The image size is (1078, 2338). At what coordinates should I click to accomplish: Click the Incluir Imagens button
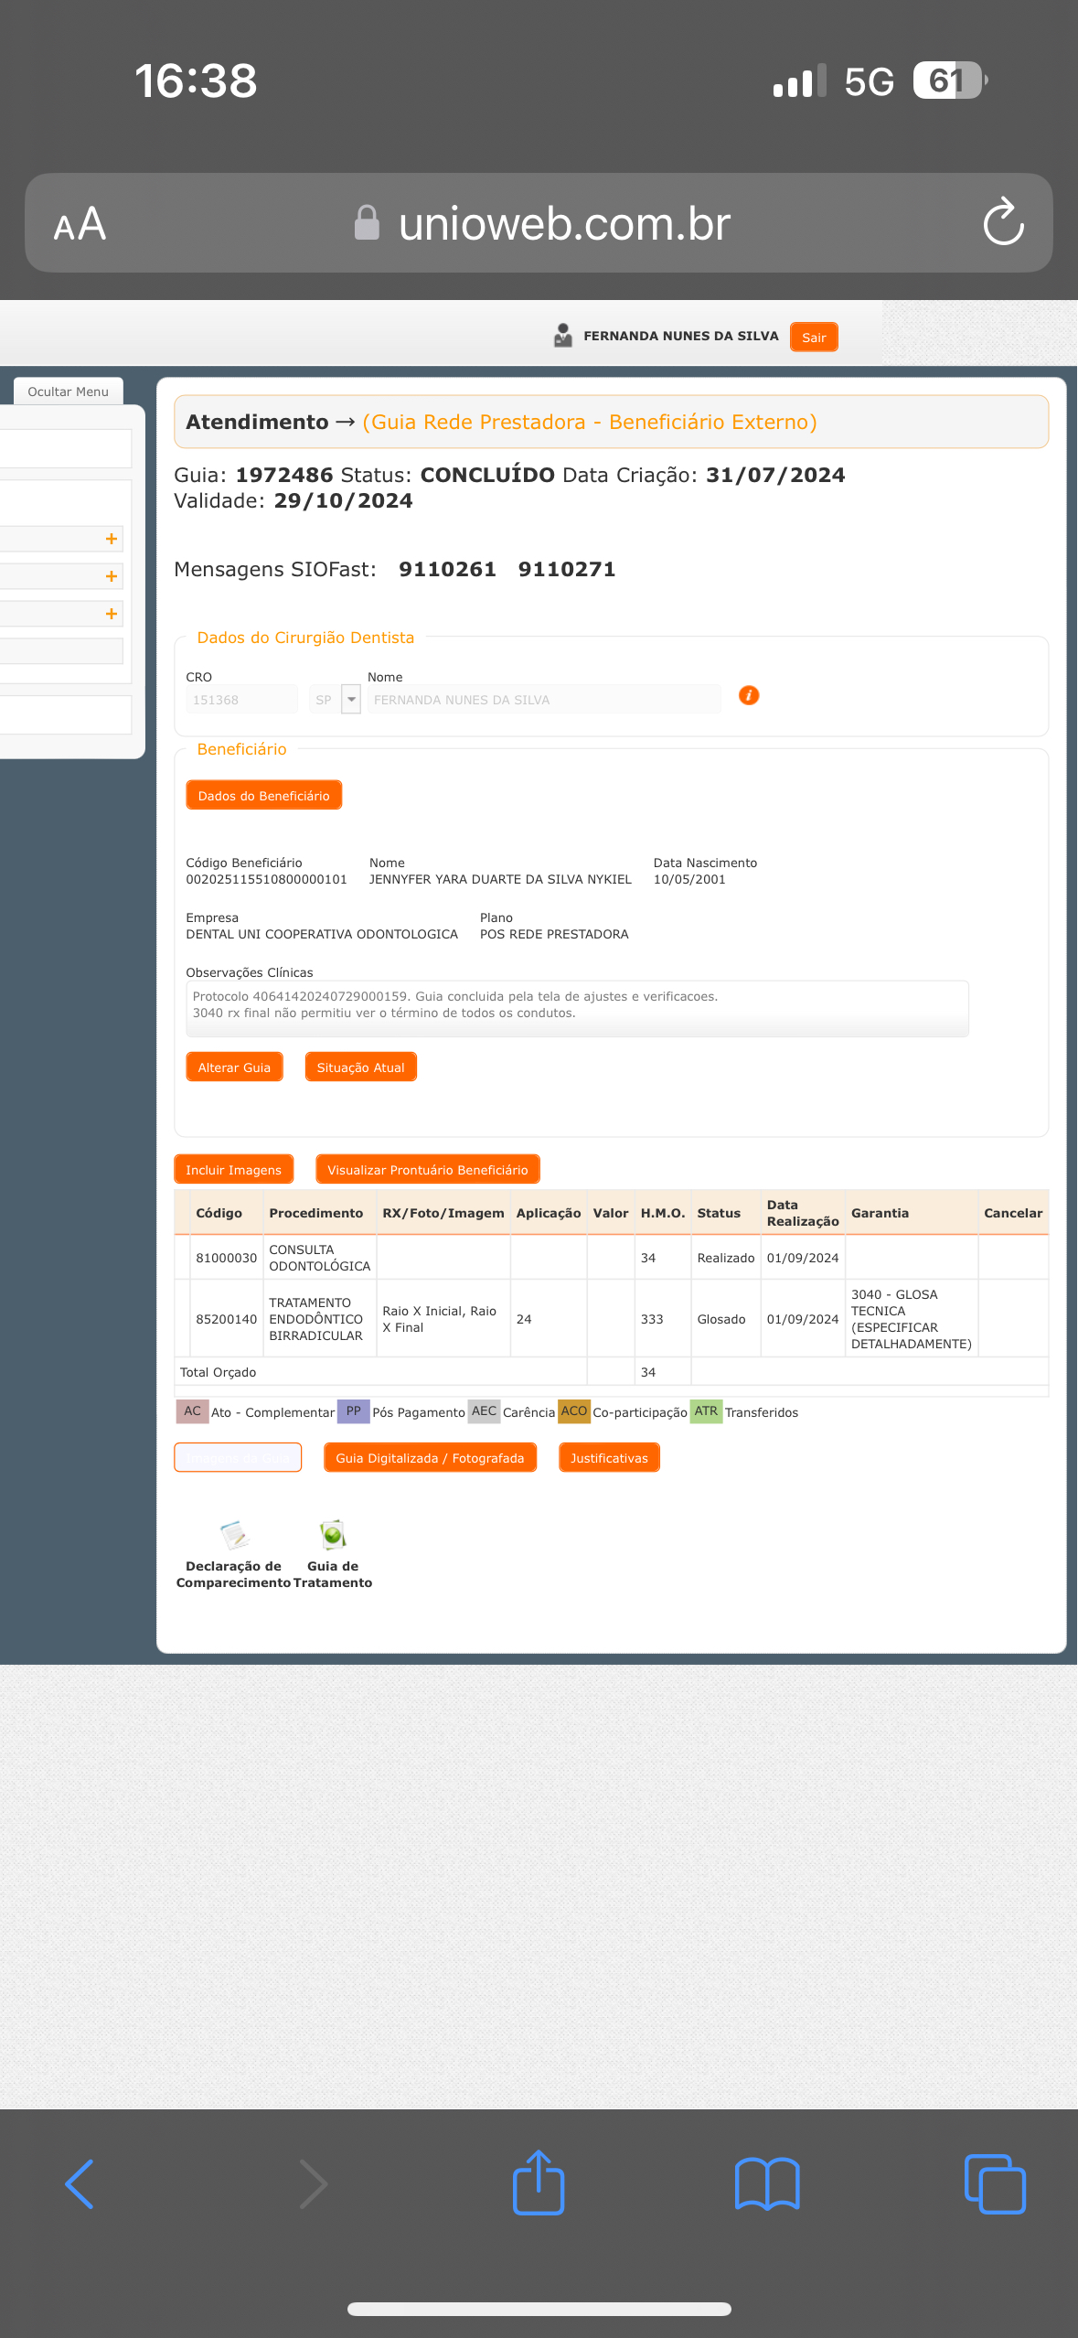(233, 1169)
